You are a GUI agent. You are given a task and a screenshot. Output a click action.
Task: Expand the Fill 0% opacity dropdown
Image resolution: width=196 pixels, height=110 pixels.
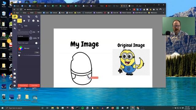pos(38,32)
